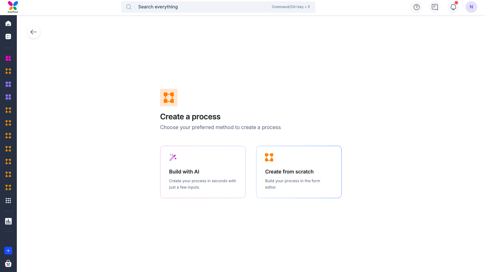This screenshot has height=272, width=485.
Task: Open the user profile avatar N menu
Action: click(x=471, y=7)
